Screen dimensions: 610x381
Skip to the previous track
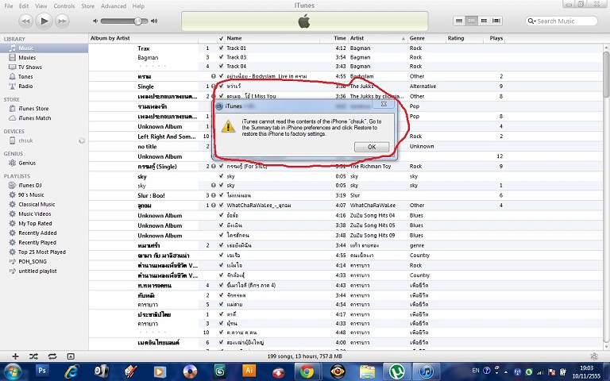(25, 21)
